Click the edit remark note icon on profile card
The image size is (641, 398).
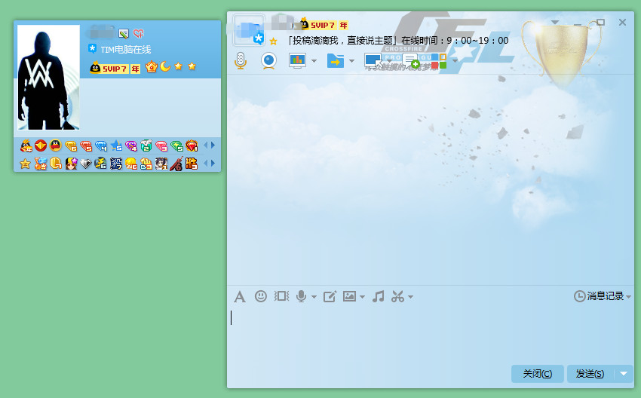coord(124,33)
